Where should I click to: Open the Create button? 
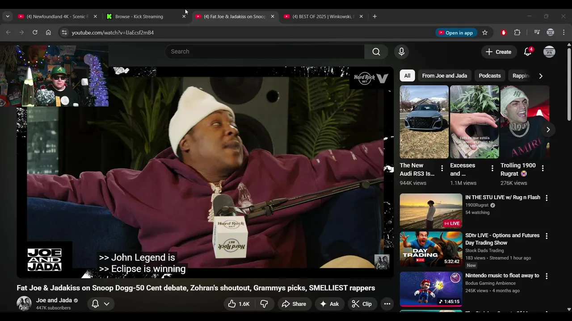point(499,52)
